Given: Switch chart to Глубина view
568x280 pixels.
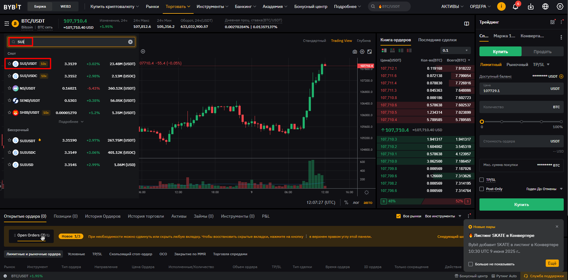Looking at the screenshot, I should [364, 41].
